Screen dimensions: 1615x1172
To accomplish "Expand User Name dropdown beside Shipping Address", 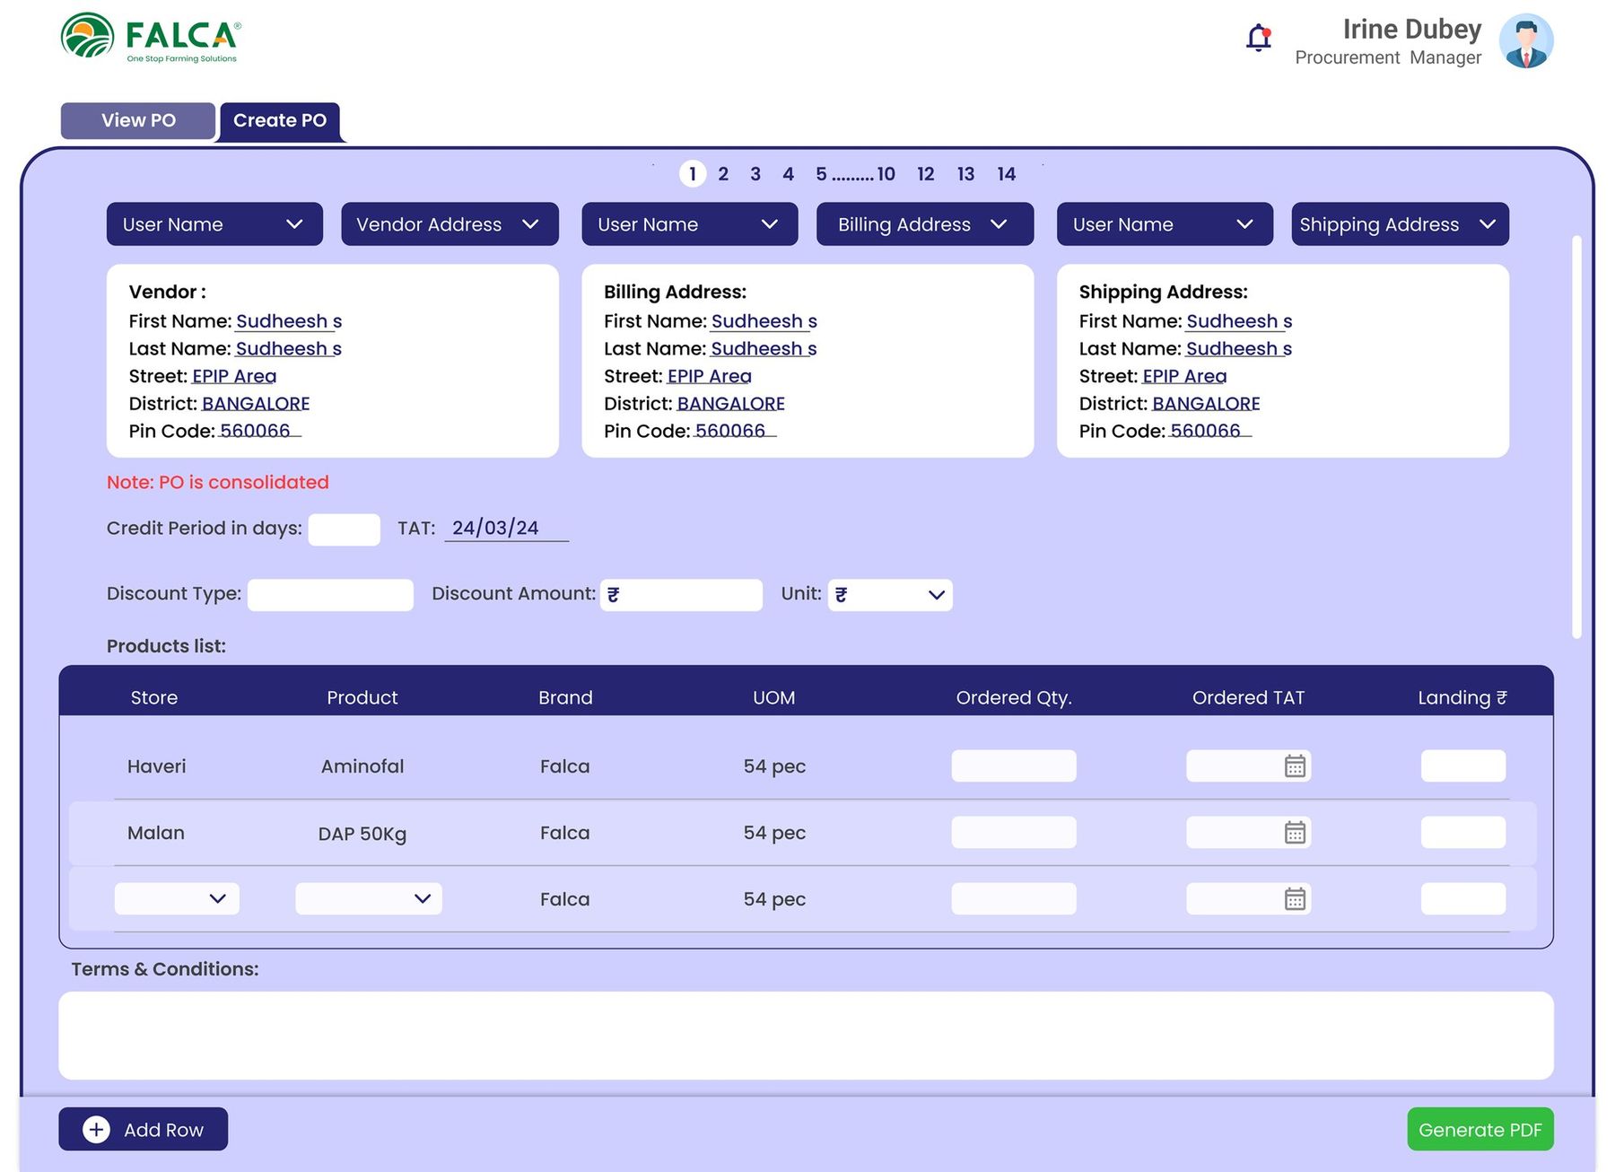I will 1165,224.
